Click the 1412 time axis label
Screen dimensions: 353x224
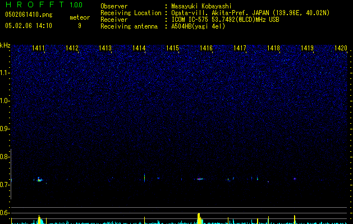pos(72,48)
